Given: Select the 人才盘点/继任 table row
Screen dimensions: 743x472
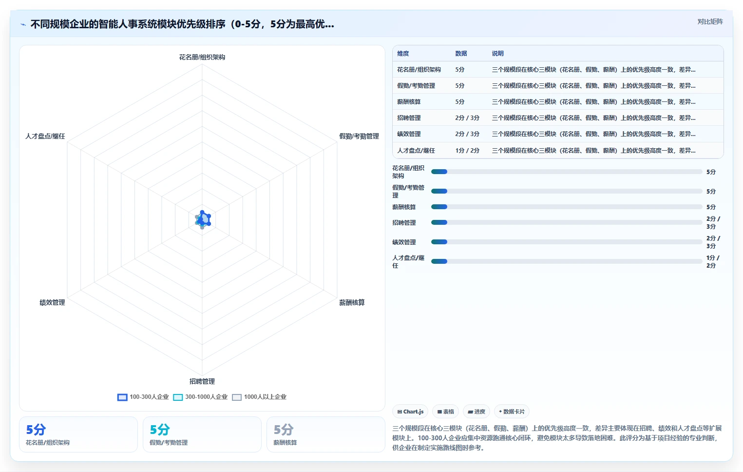Looking at the screenshot, I should 558,150.
